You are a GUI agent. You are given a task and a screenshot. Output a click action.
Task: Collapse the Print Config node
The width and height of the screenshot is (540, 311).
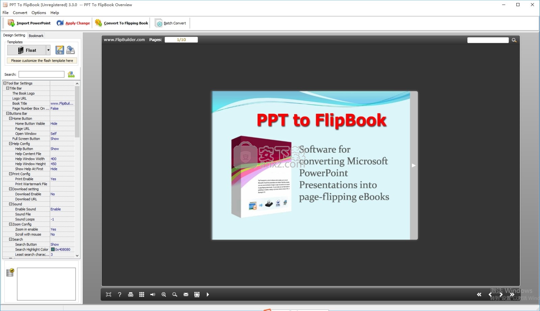pos(10,174)
